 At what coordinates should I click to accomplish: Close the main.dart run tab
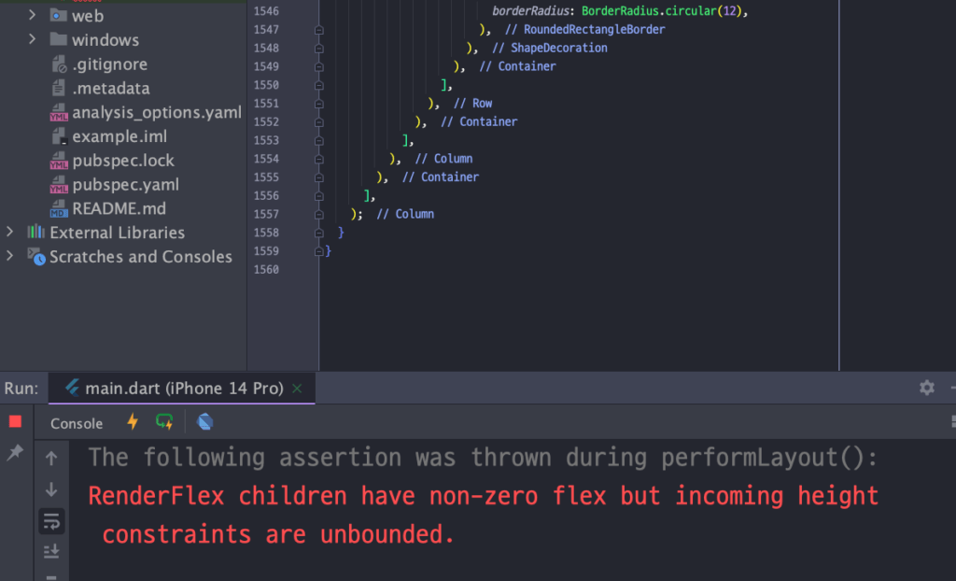(297, 389)
